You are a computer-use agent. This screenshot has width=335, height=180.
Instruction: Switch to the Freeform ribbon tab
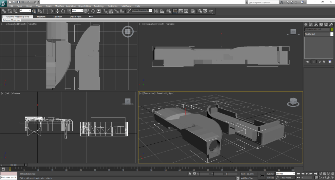[41, 17]
